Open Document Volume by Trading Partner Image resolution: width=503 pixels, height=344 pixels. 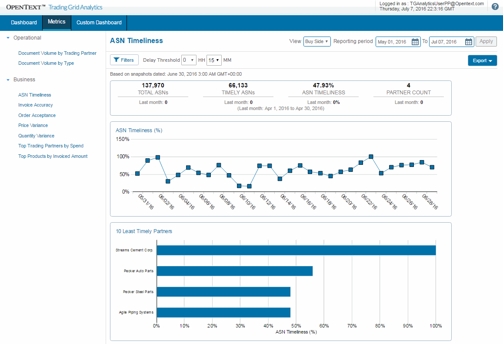[57, 53]
